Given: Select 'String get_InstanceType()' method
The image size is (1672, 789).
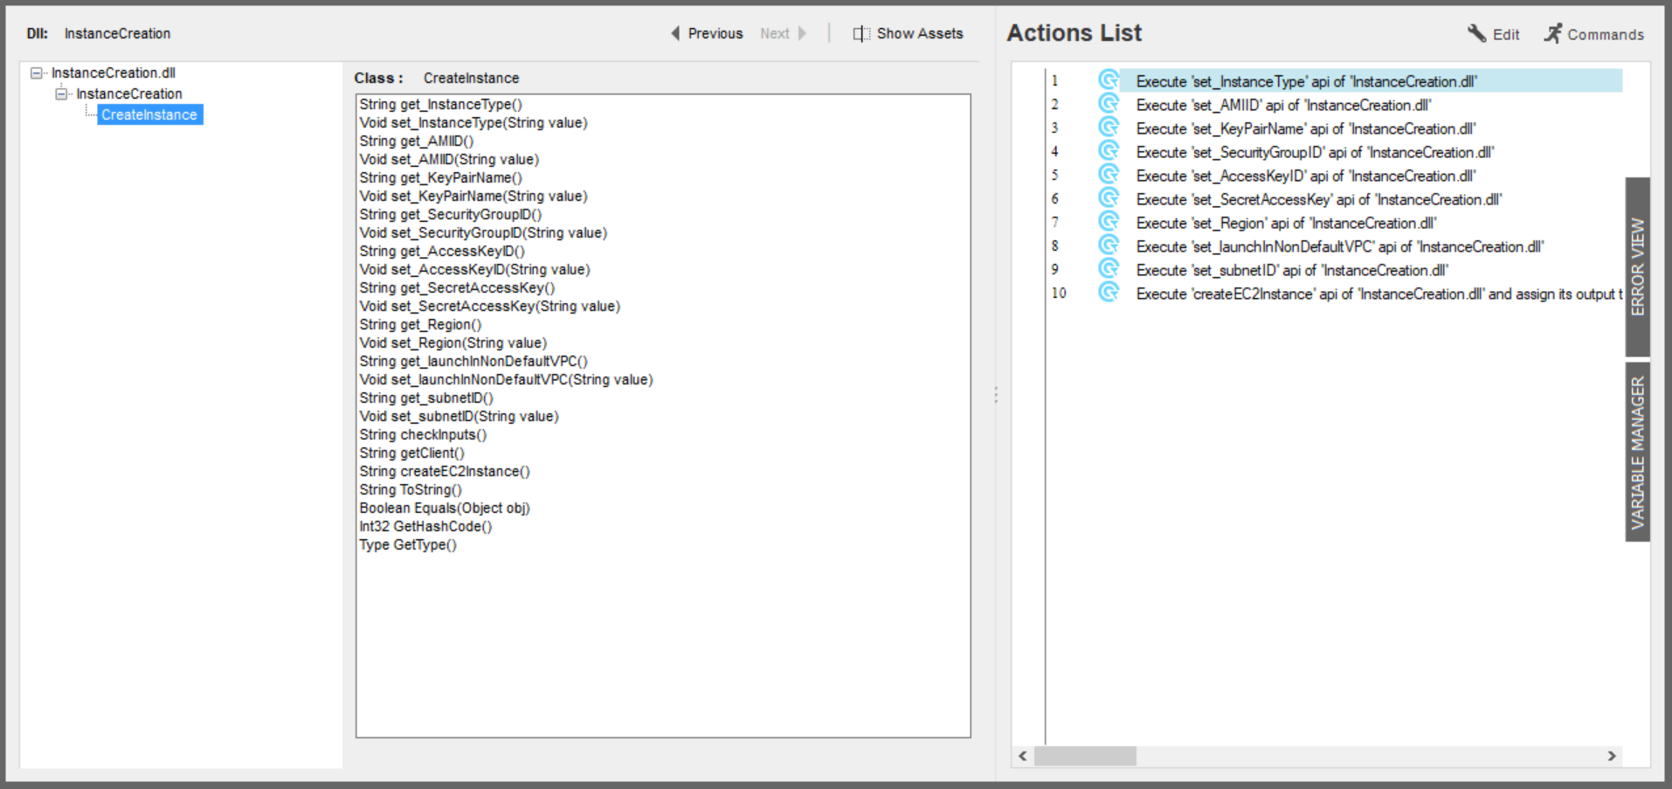Looking at the screenshot, I should click(x=441, y=104).
